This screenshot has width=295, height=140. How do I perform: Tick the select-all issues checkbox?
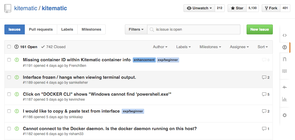(9, 47)
